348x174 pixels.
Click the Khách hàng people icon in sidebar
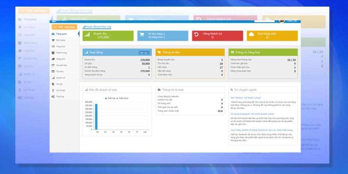coord(53,53)
